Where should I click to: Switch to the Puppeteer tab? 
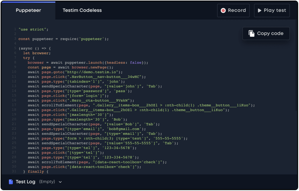pos(28,10)
